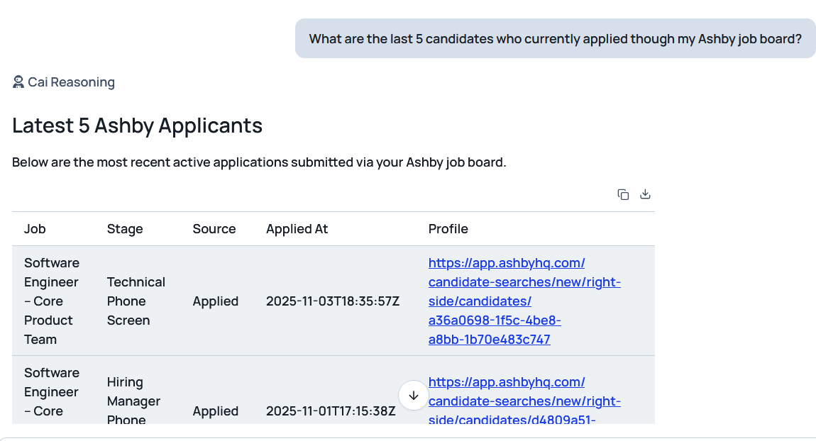Click the Source column header
The width and height of the screenshot is (816, 441).
(214, 229)
